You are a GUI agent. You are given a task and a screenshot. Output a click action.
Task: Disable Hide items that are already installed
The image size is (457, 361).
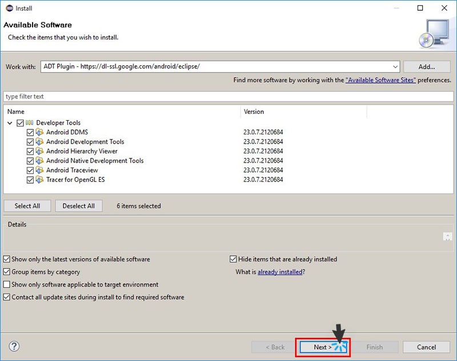point(234,259)
